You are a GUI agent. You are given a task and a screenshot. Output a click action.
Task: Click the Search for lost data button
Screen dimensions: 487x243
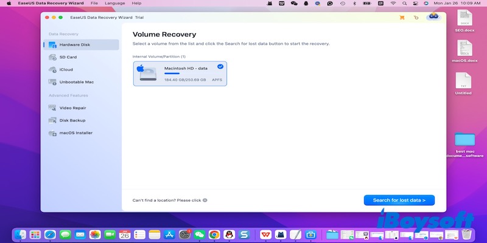coord(399,199)
